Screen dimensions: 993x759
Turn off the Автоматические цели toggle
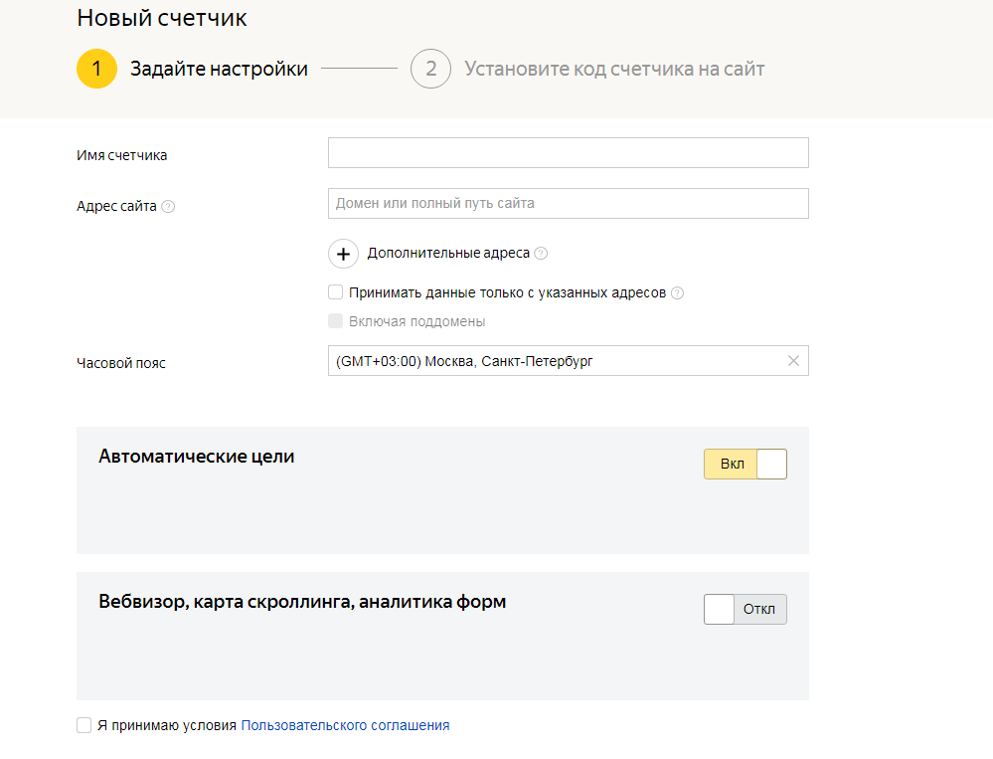coord(745,464)
